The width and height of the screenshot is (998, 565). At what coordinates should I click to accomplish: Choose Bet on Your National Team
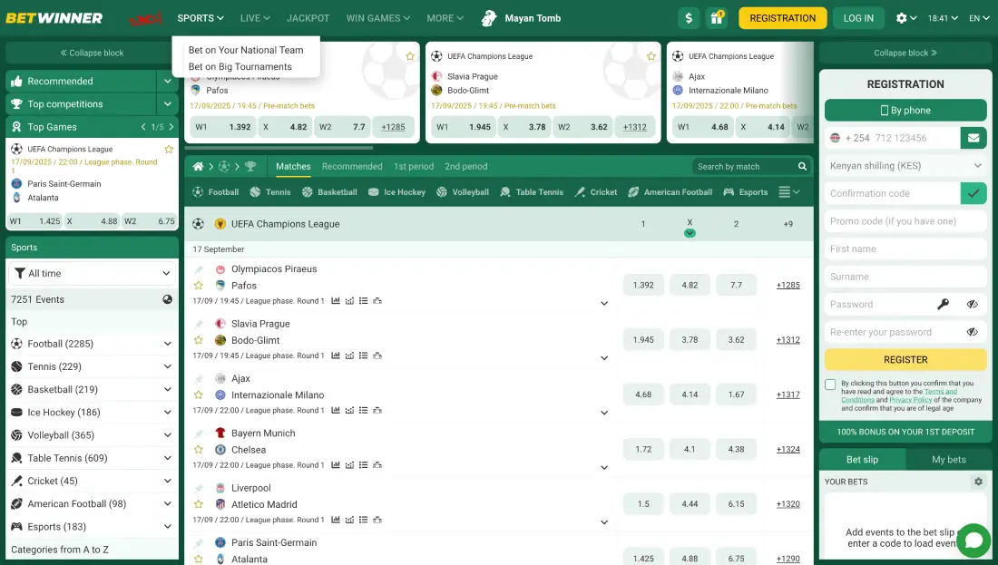point(246,50)
